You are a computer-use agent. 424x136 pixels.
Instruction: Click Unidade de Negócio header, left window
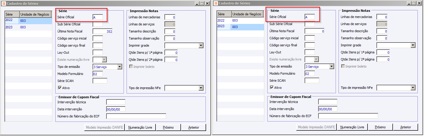click(x=35, y=14)
